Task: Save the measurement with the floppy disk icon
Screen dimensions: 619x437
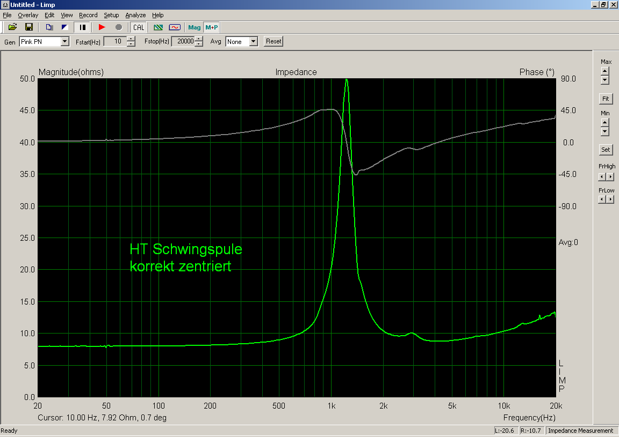Action: tap(29, 27)
